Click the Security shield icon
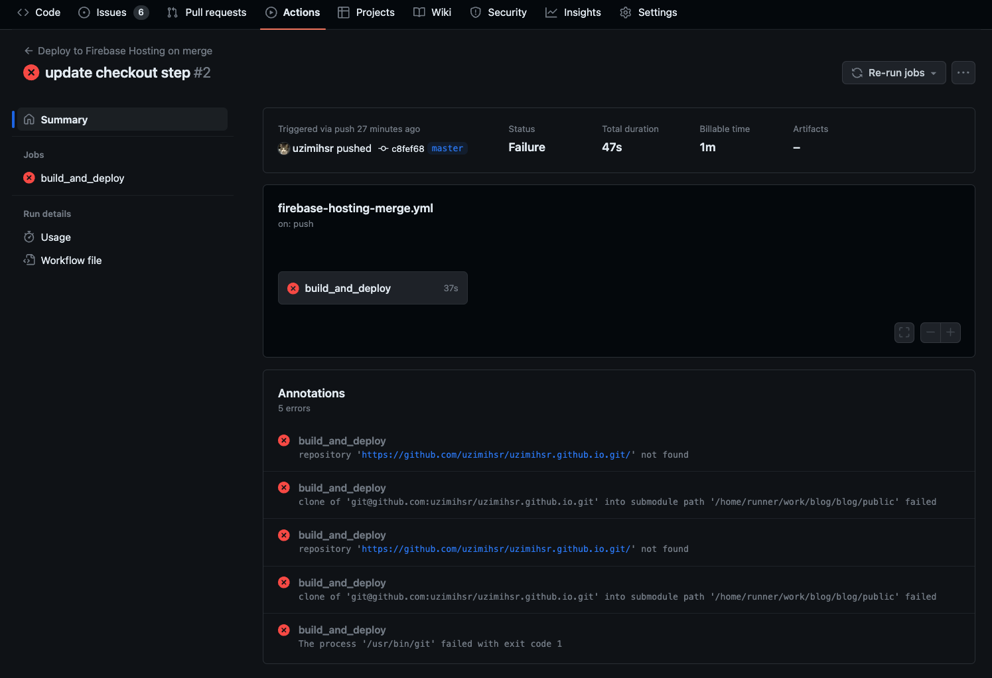The width and height of the screenshot is (992, 678). click(x=476, y=13)
